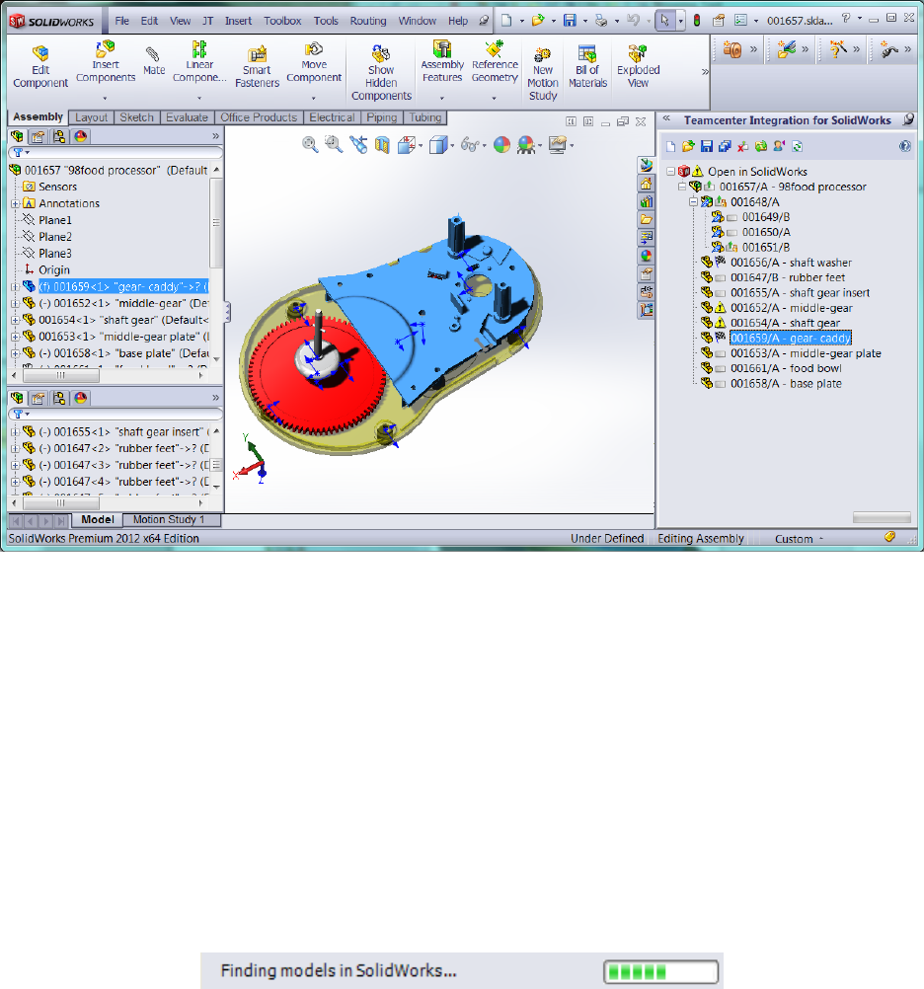
Task: Expand 001659 gear-caddy component in tree
Action: point(15,287)
